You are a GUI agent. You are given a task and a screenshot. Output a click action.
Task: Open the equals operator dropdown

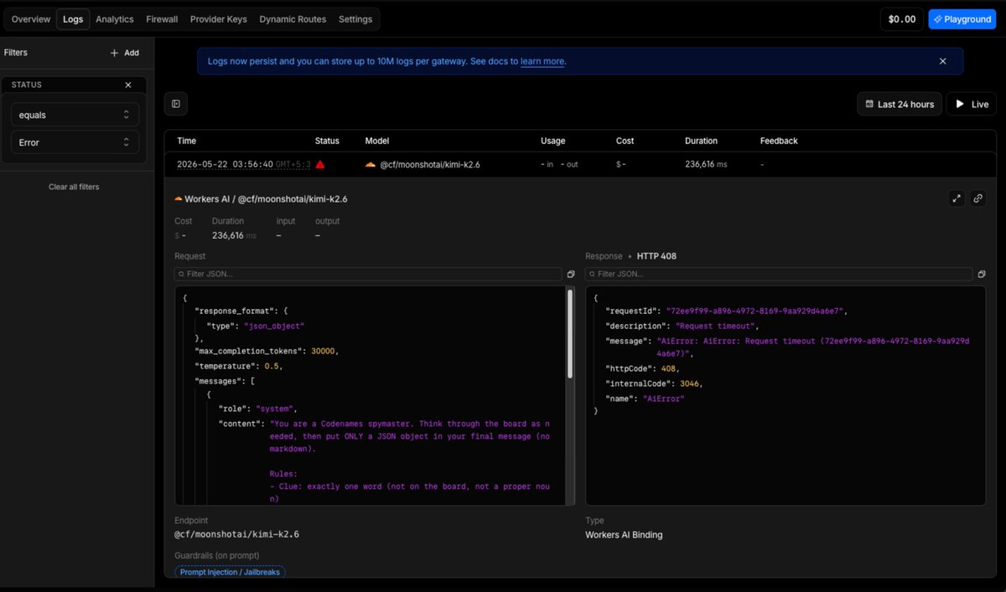75,114
